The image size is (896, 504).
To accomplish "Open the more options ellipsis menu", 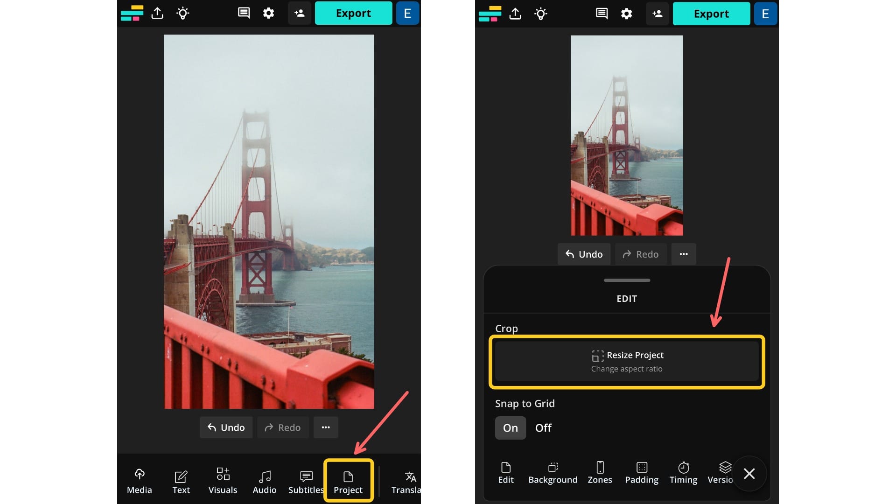I will point(326,427).
